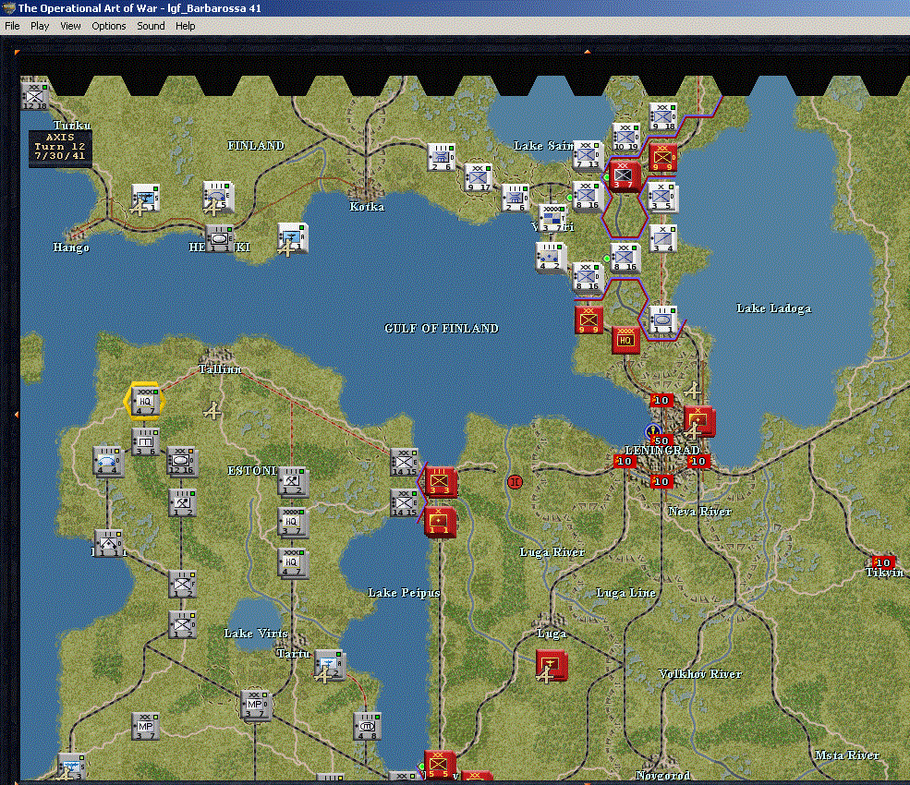Click the red air unit near Luga
Image resolution: width=910 pixels, height=785 pixels.
tap(551, 665)
